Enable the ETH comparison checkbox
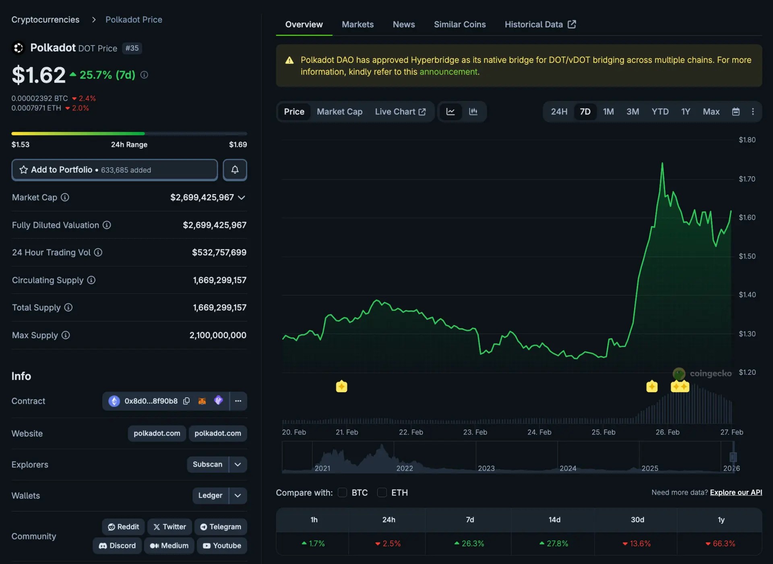The width and height of the screenshot is (773, 564). coord(382,492)
